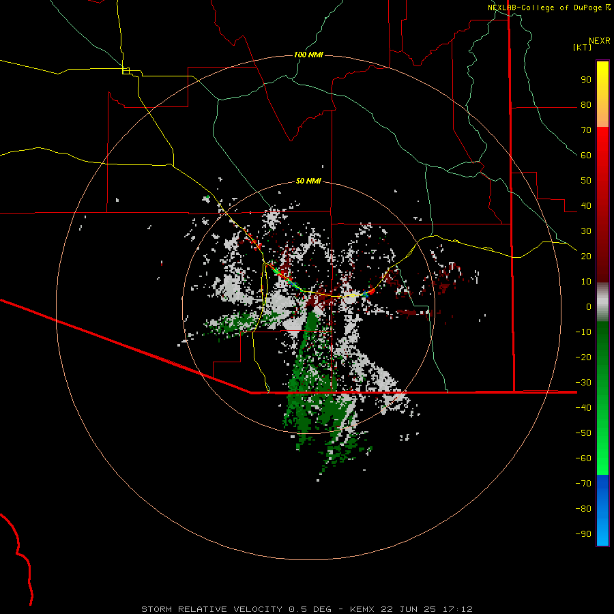Click the -80 value on velocity scale
Screen dimensions: 614x614
pyautogui.click(x=583, y=509)
